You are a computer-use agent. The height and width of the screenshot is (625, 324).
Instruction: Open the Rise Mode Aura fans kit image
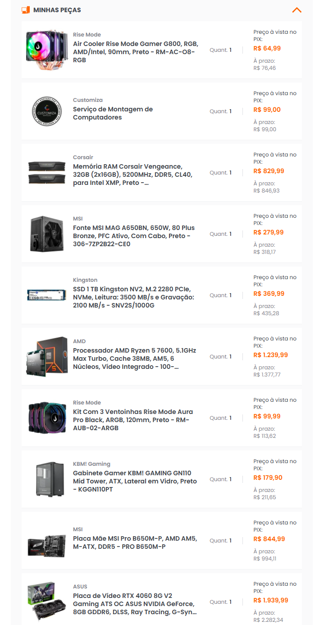(47, 418)
